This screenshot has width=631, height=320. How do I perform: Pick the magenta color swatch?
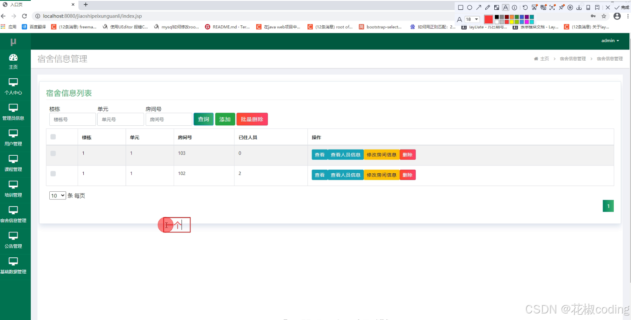pyautogui.click(x=527, y=22)
